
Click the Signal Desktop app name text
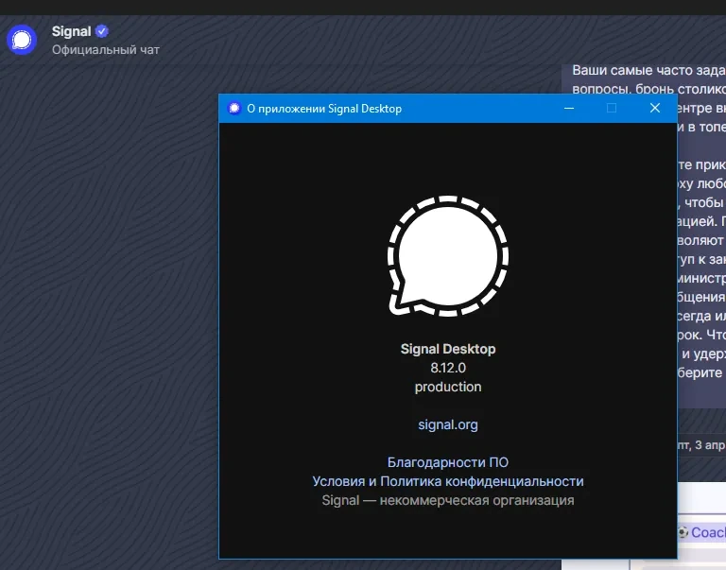tap(448, 349)
